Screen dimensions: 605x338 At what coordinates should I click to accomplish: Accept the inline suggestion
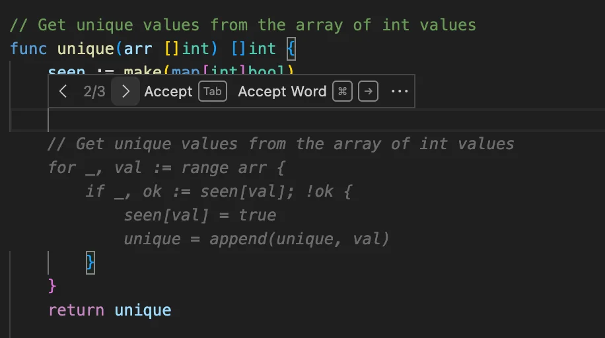168,92
